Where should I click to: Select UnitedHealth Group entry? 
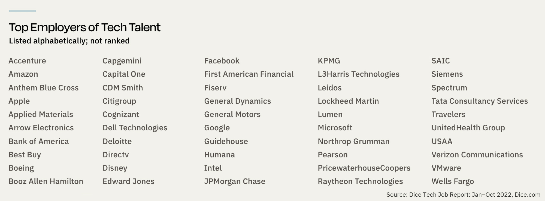pyautogui.click(x=468, y=128)
